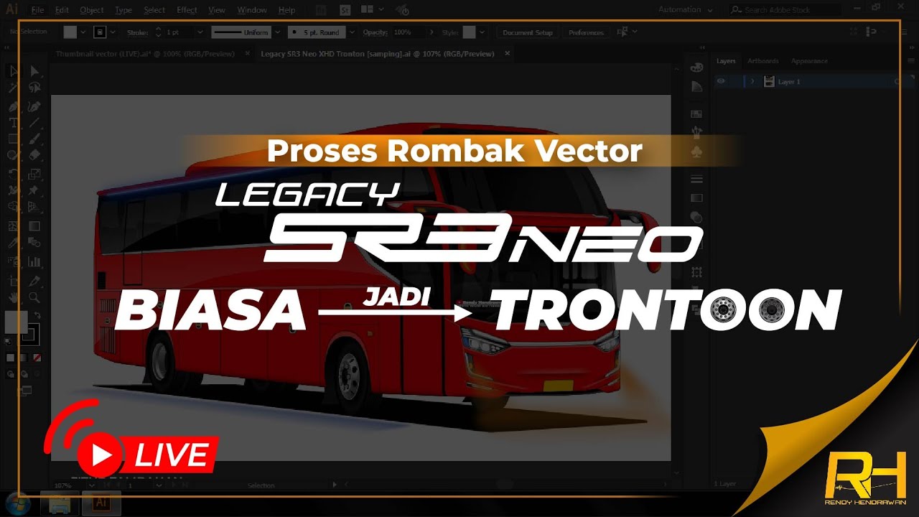Open the Effect menu

click(187, 11)
